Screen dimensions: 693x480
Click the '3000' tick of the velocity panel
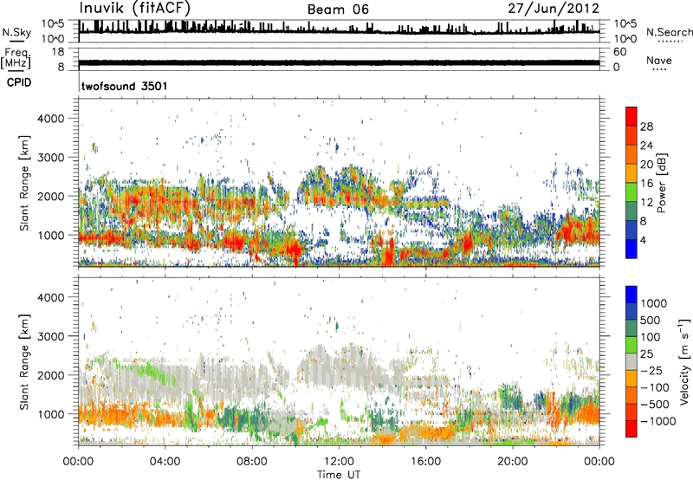pos(51,336)
